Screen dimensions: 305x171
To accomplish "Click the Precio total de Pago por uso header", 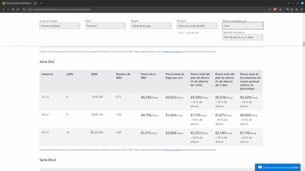I will coord(175,76).
